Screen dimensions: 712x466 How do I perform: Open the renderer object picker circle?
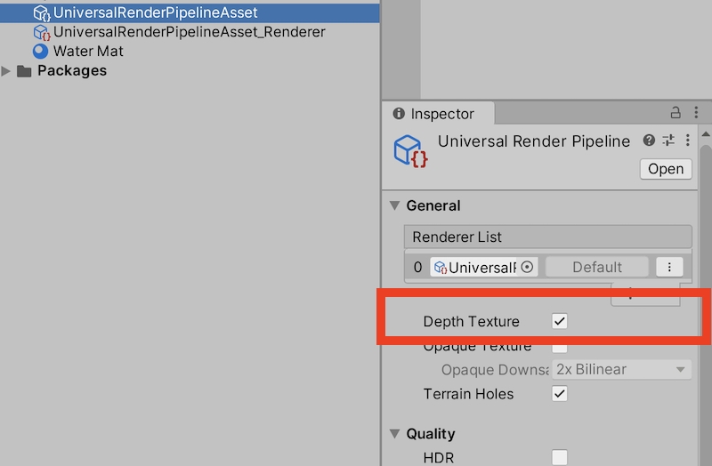[527, 268]
